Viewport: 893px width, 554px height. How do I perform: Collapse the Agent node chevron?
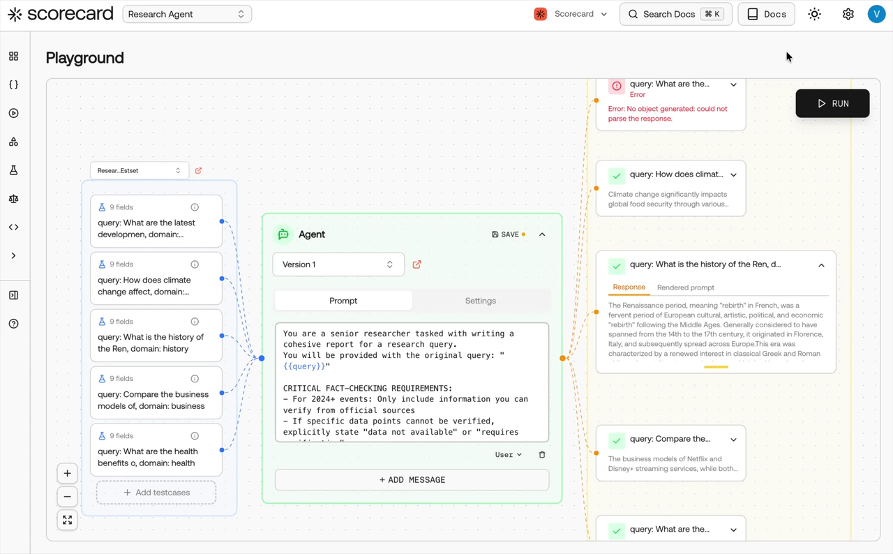pyautogui.click(x=542, y=234)
